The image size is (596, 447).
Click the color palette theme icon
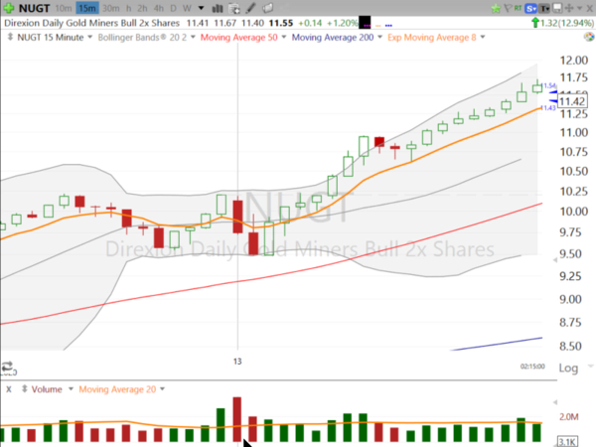point(589,37)
